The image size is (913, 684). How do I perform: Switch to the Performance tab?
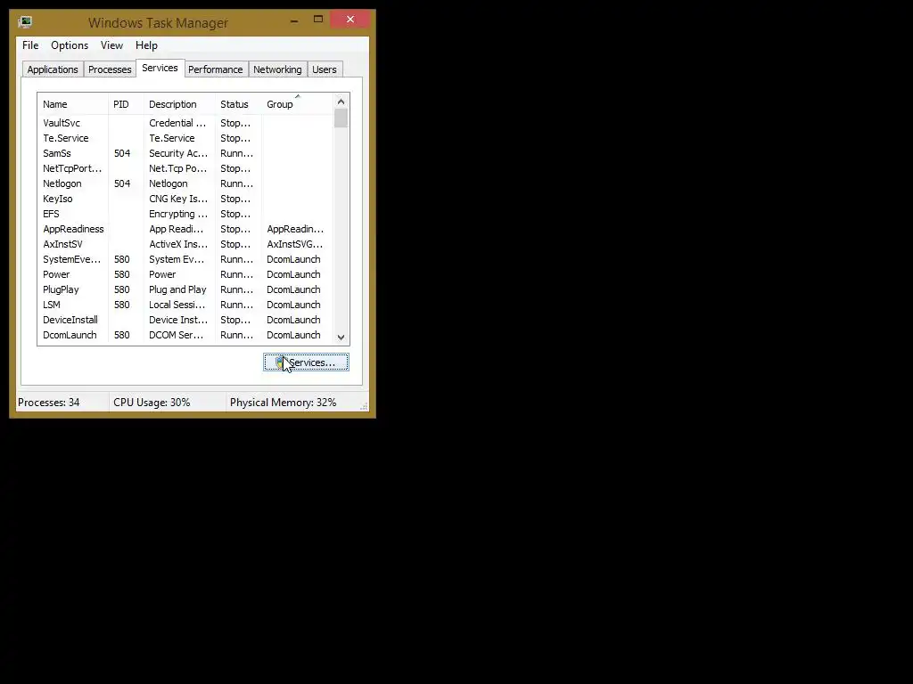[x=216, y=69]
